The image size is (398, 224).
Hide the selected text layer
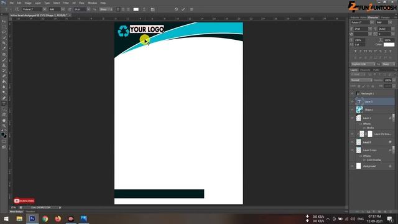(x=352, y=101)
